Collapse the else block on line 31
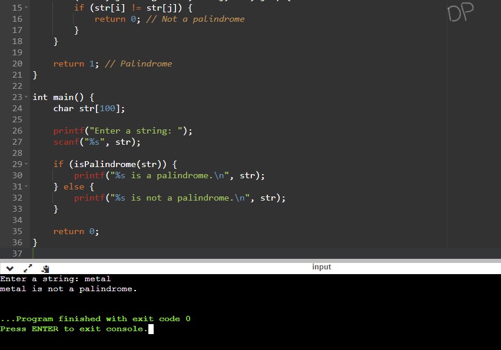Screen dimensions: 501x350 click(26, 186)
